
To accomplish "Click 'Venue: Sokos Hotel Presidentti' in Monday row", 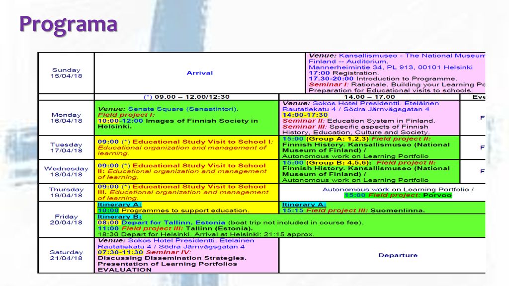I will (x=360, y=103).
